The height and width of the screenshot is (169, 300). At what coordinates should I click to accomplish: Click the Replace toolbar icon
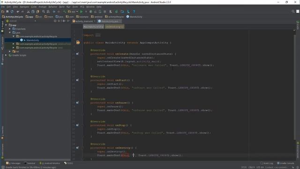48,12
